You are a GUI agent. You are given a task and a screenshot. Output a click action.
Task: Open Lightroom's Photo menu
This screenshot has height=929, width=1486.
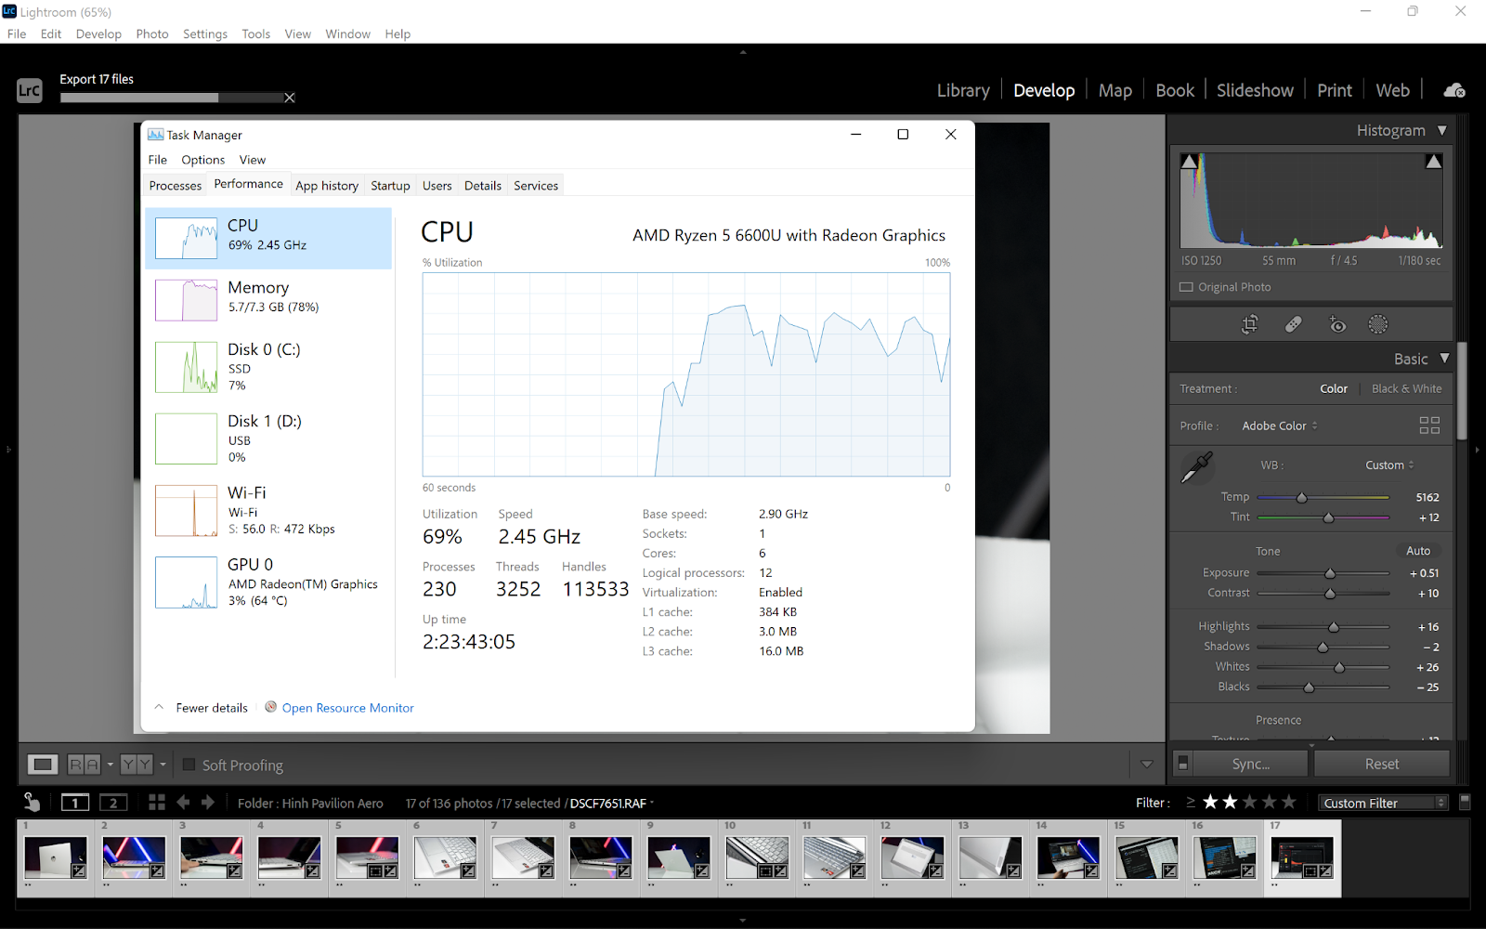coord(152,34)
